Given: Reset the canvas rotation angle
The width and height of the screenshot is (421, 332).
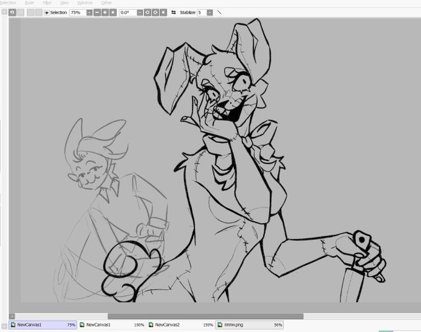Looking at the screenshot, I should 163,12.
